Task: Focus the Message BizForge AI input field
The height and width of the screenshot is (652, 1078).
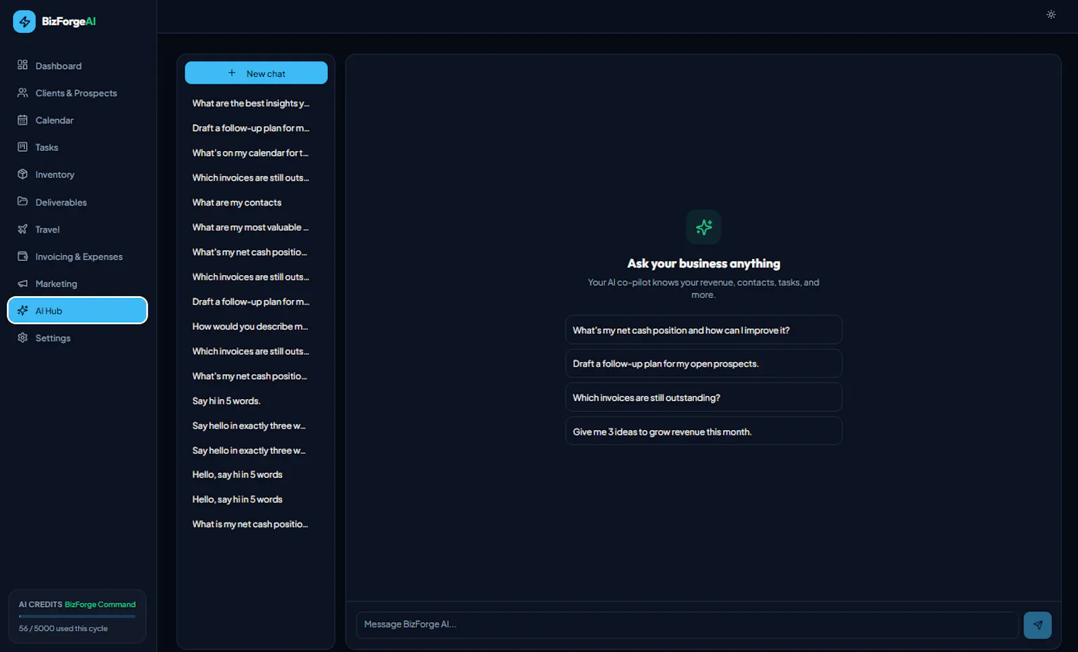Action: 687,625
